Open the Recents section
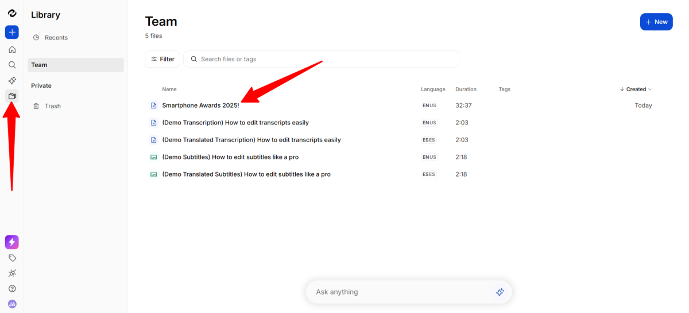Screen dimensions: 689x313 pyautogui.click(x=76, y=37)
